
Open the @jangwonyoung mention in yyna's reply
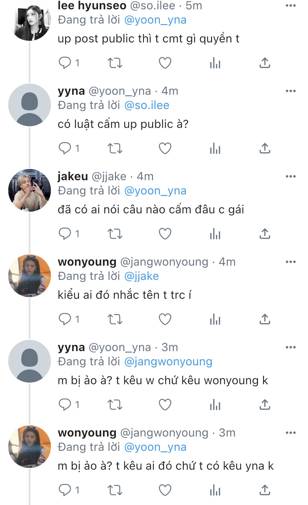[x=168, y=362]
